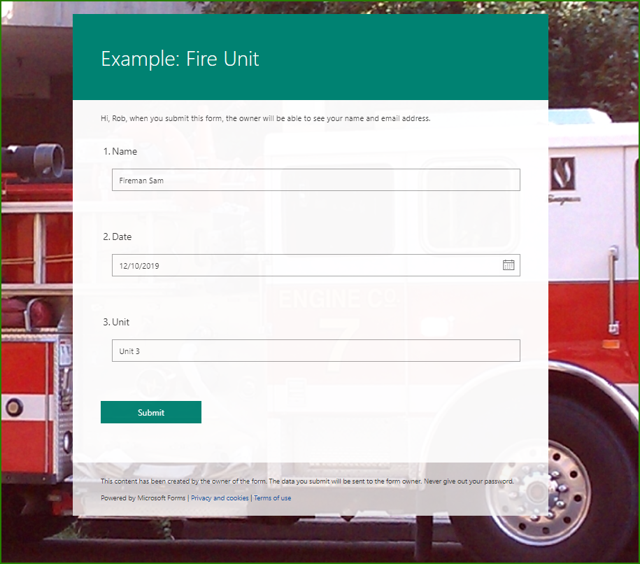Click the 'Hi, Rob' submission notice text
Viewport: 640px width, 564px height.
[x=265, y=118]
